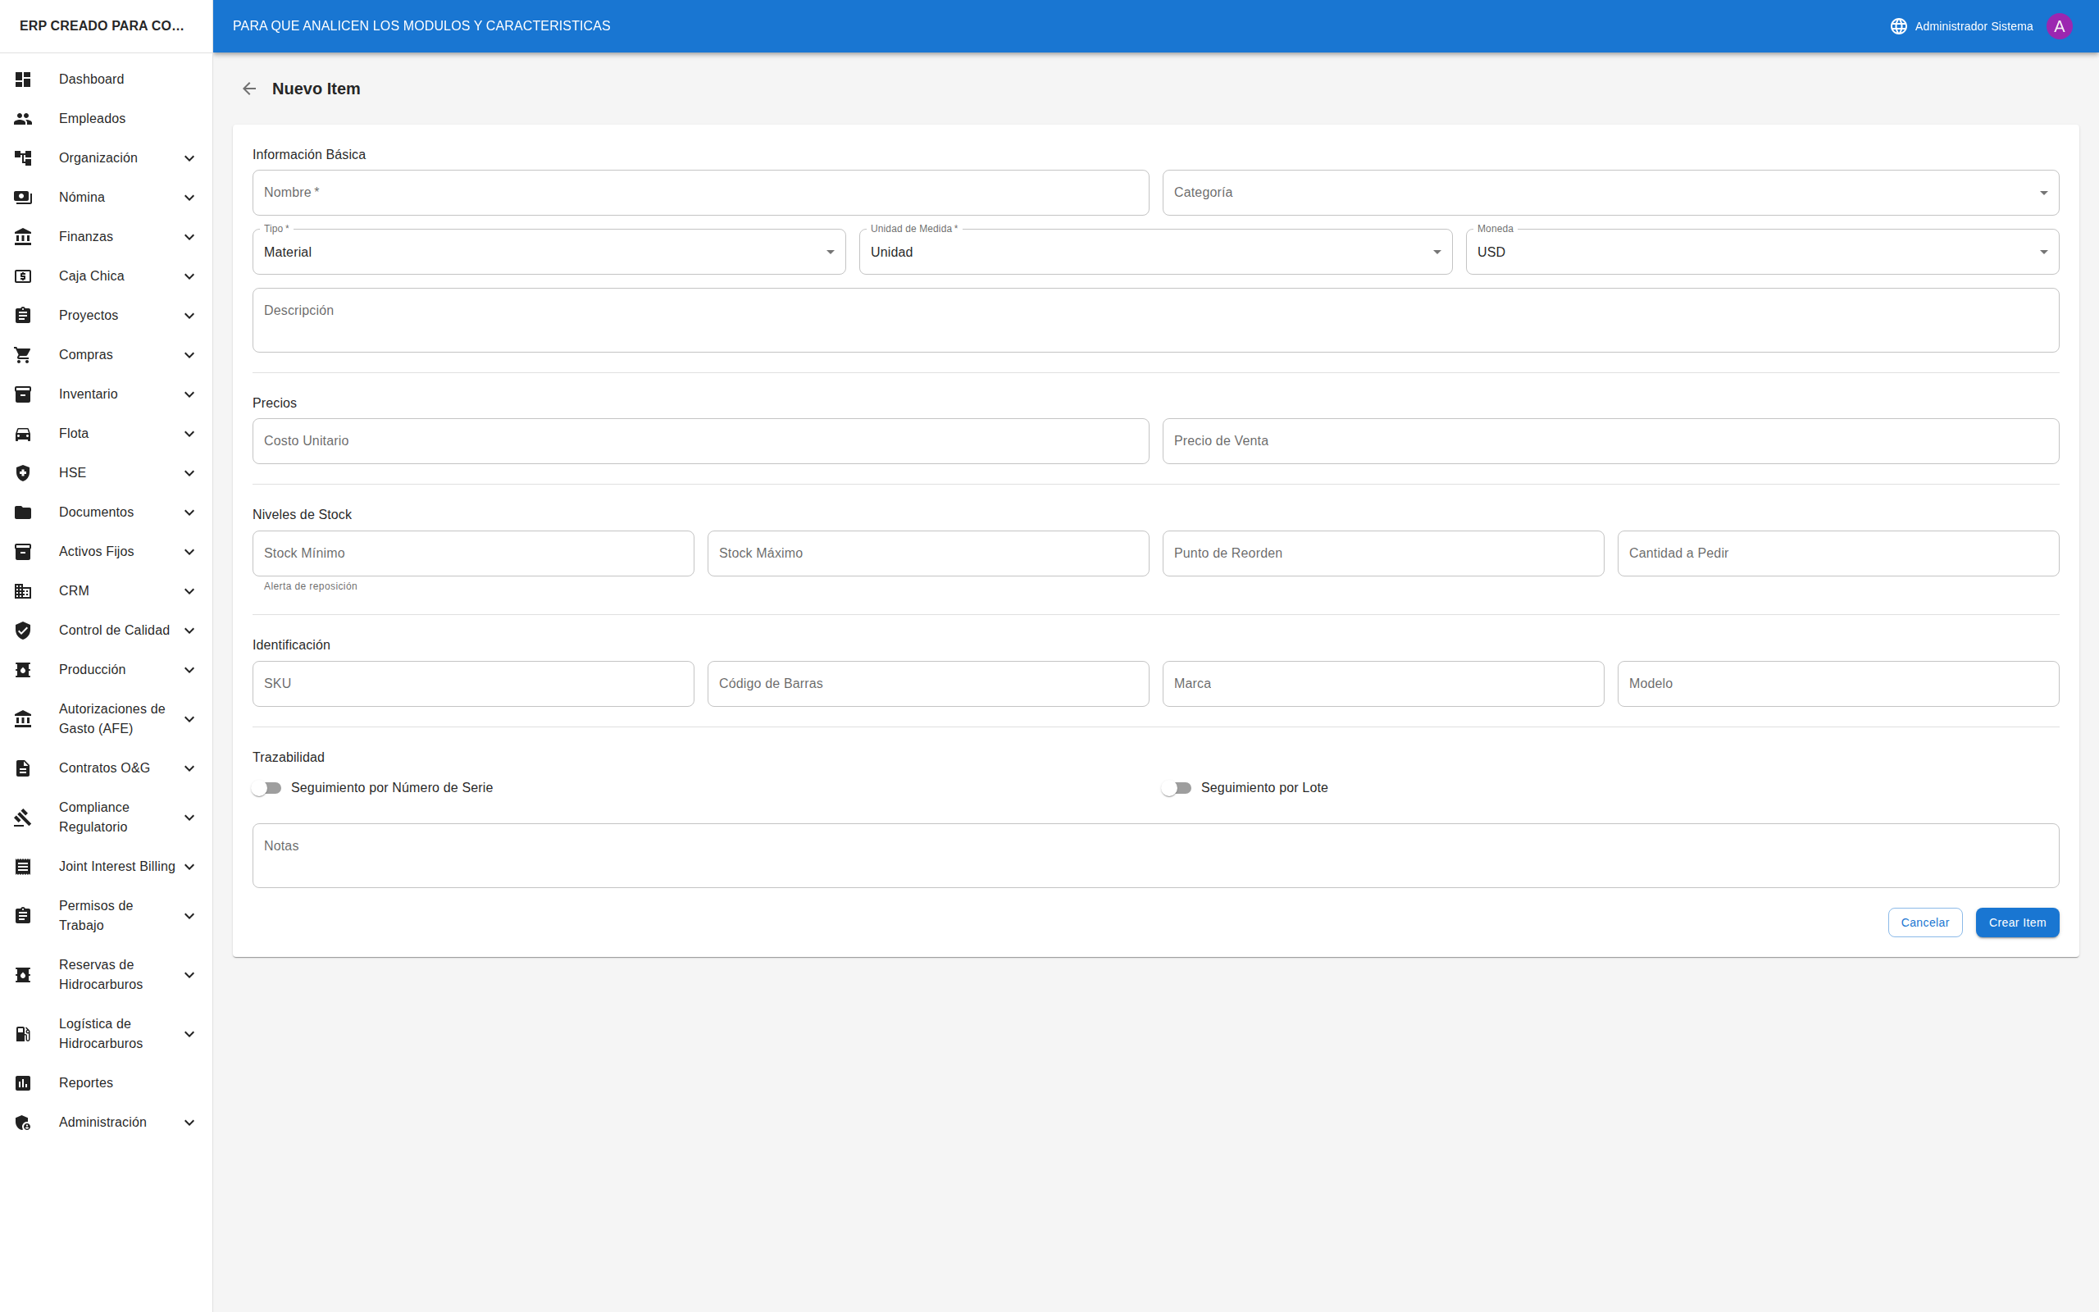2099x1312 pixels.
Task: Open the Categoría dropdown
Action: 1610,193
